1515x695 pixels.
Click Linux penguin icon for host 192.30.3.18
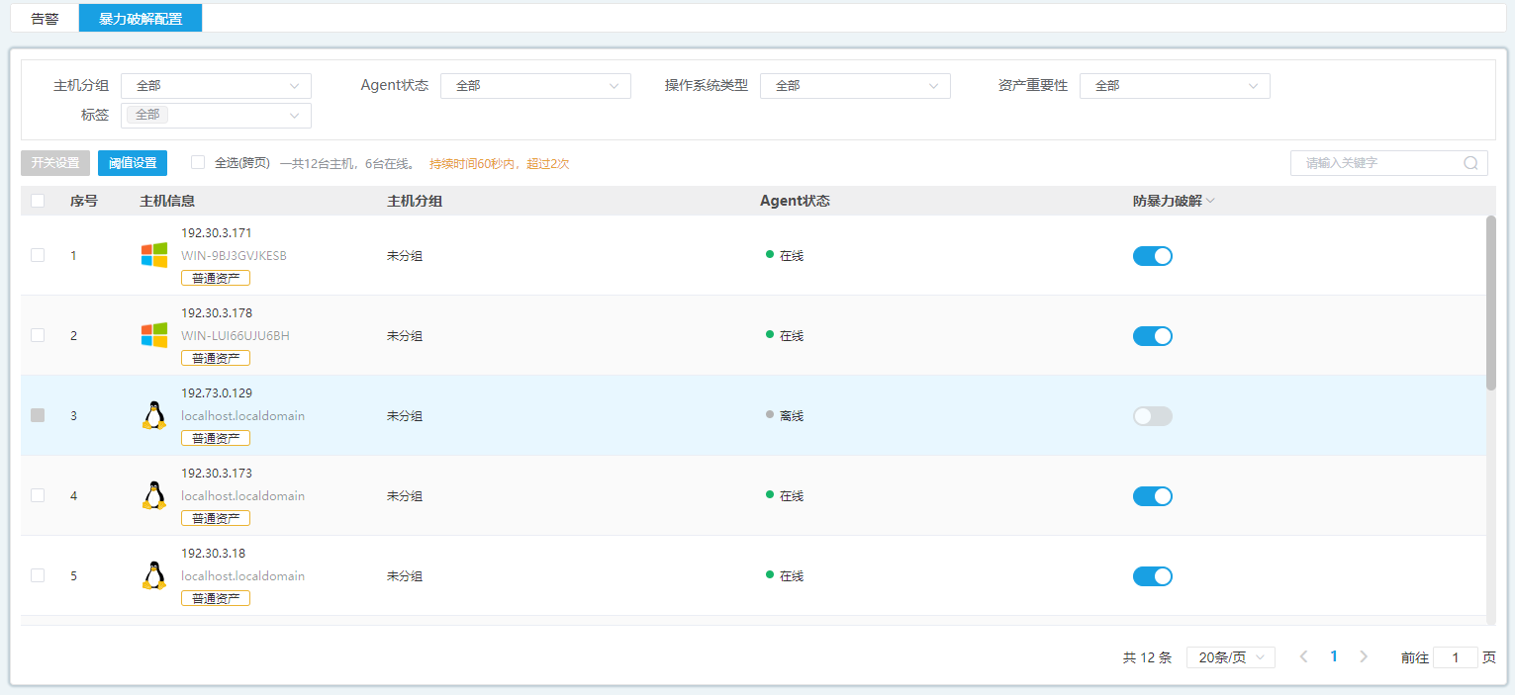pyautogui.click(x=153, y=575)
